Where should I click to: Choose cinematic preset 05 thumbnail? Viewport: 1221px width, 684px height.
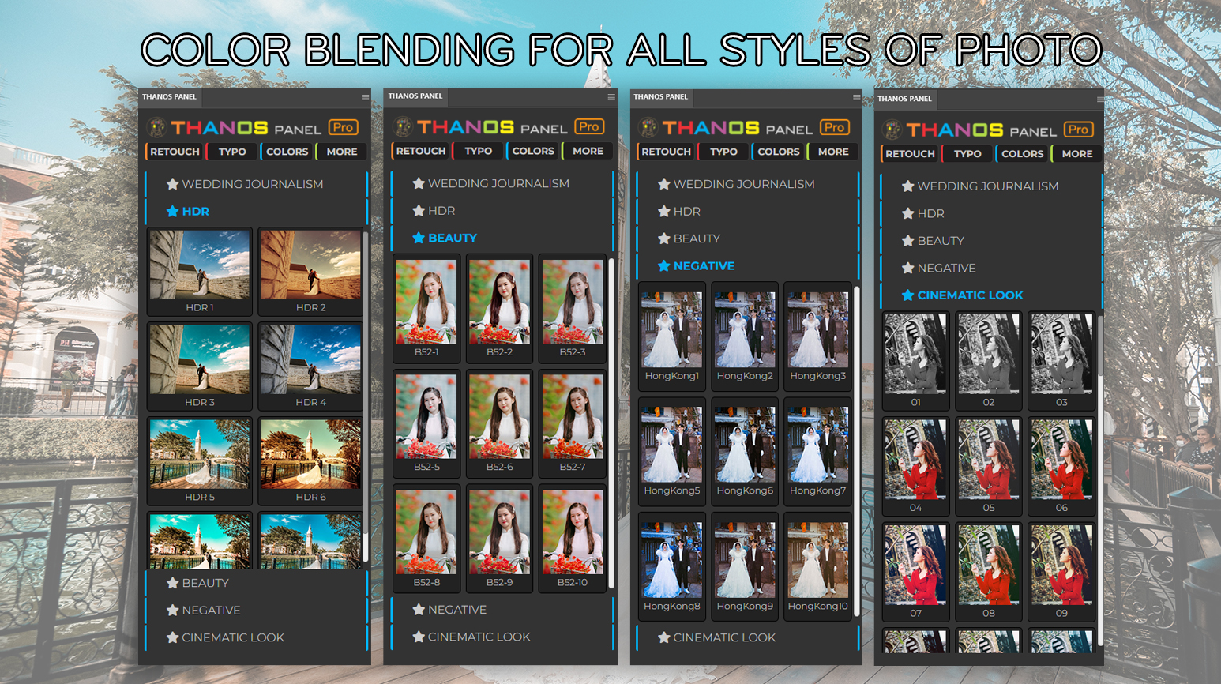989,467
